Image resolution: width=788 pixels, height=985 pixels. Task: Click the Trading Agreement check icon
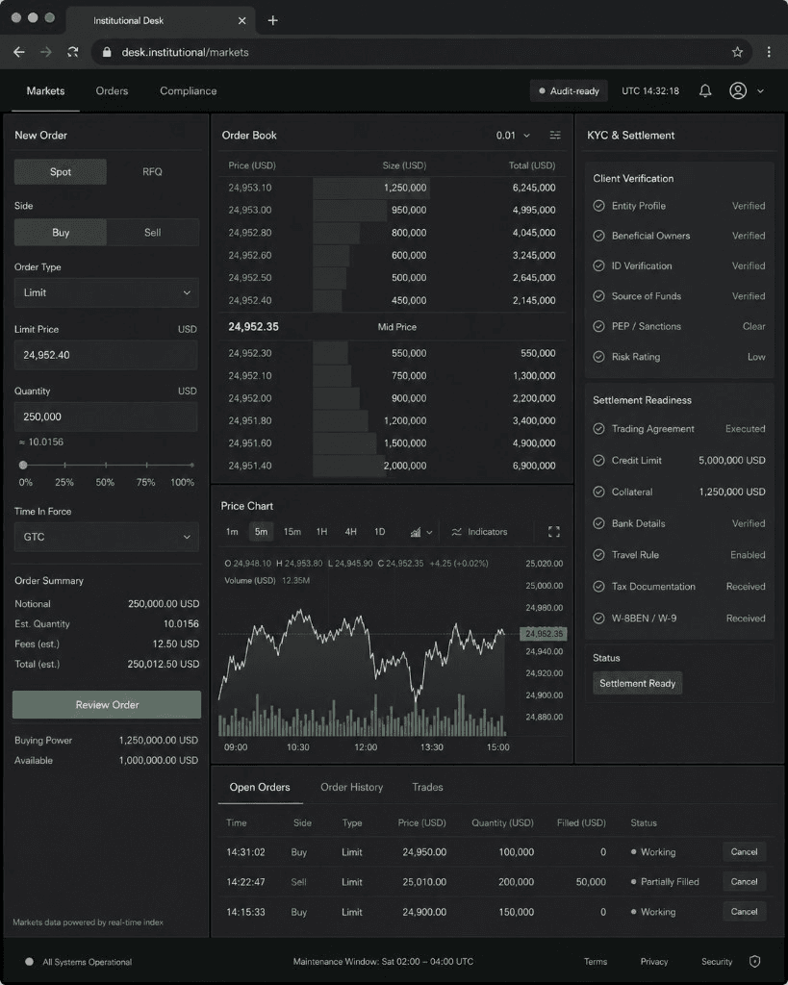[598, 428]
